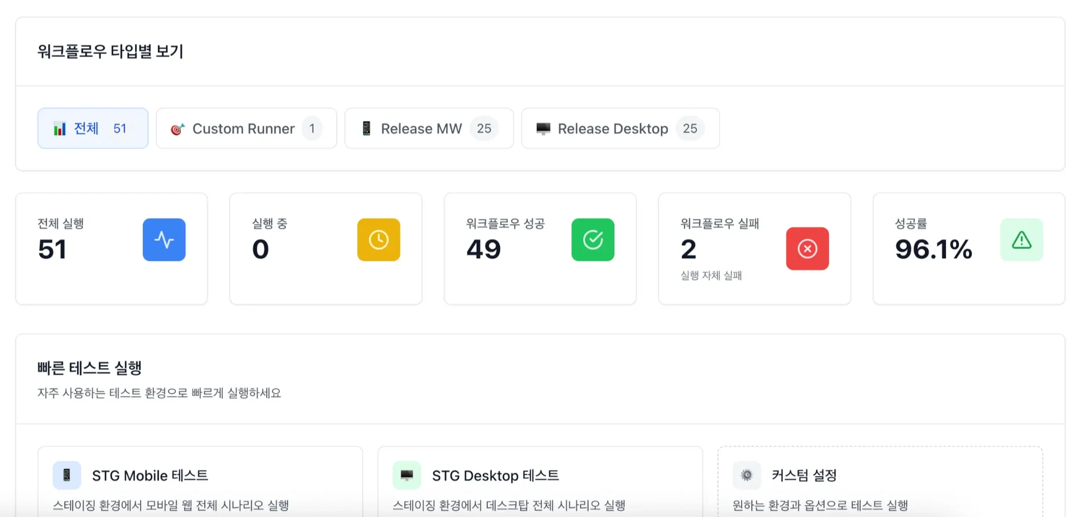The width and height of the screenshot is (1078, 517).
Task: Click the red X failure icon
Action: [807, 249]
